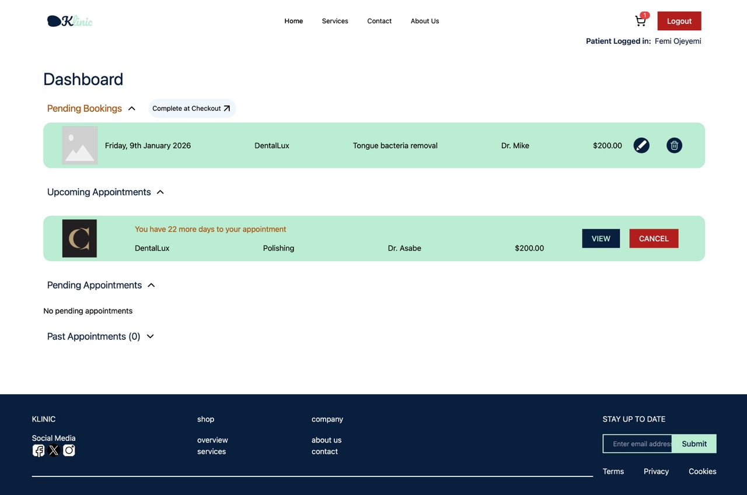This screenshot has width=747, height=495.
Task: Click the Complete at Checkout arrow icon
Action: coord(226,108)
